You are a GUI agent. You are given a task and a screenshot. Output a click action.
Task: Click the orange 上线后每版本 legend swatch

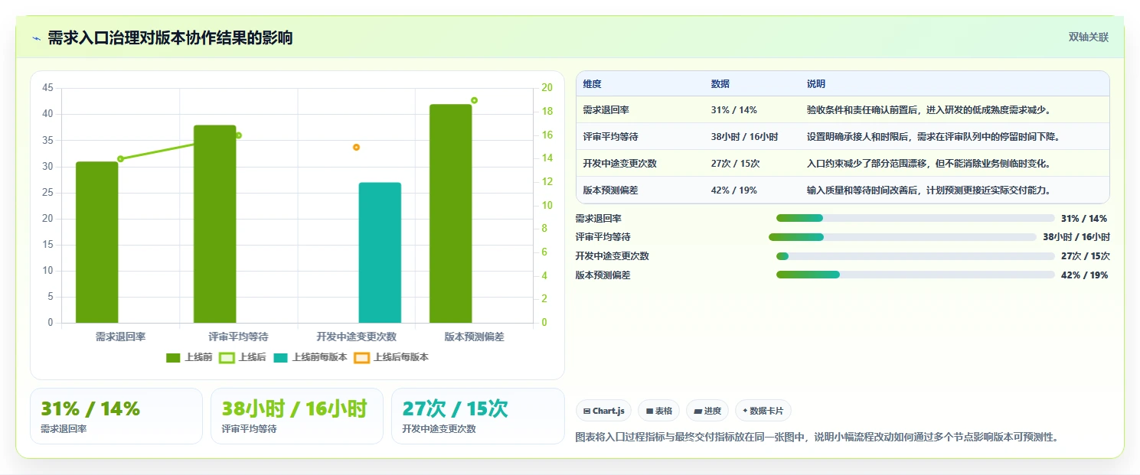pyautogui.click(x=361, y=357)
